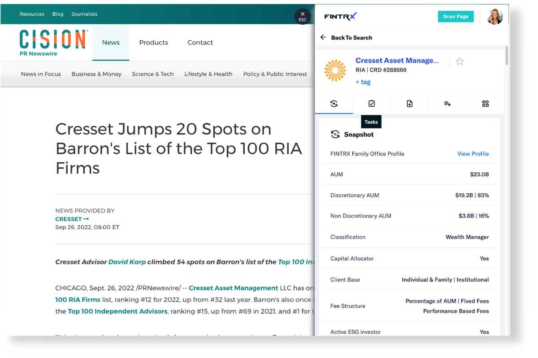Open the Resources link
Screen dimensions: 538x358
click(32, 14)
